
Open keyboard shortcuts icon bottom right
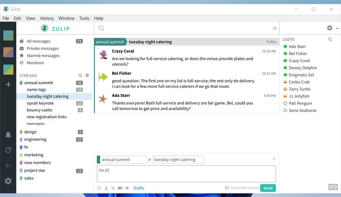click(x=333, y=187)
